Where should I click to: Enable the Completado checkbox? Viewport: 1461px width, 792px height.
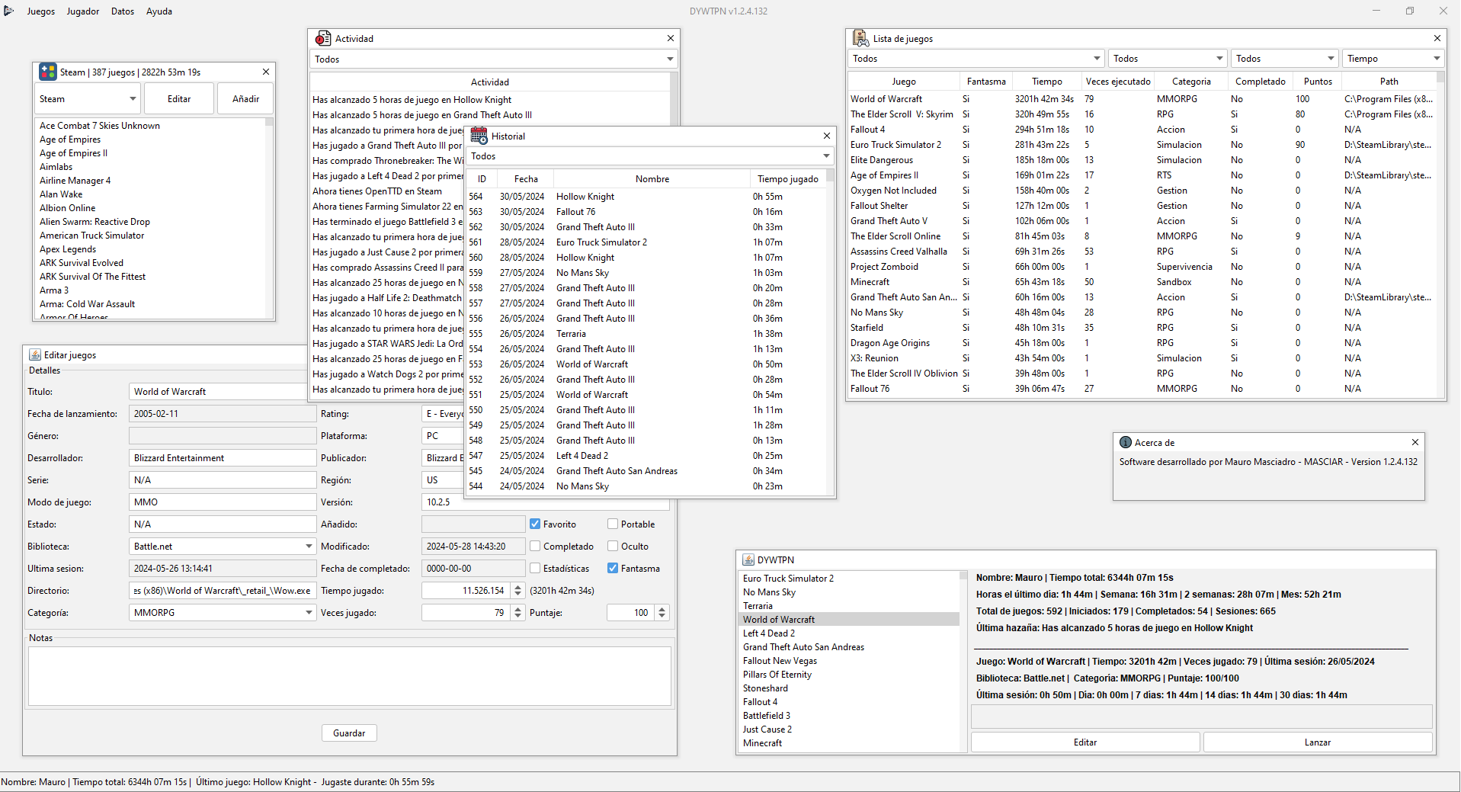[x=535, y=547]
